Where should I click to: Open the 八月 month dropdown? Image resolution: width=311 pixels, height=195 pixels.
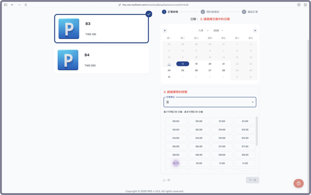click(x=204, y=30)
